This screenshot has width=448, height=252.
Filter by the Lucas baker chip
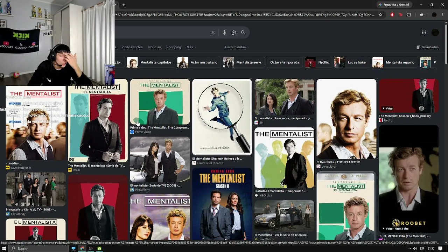coord(352,62)
